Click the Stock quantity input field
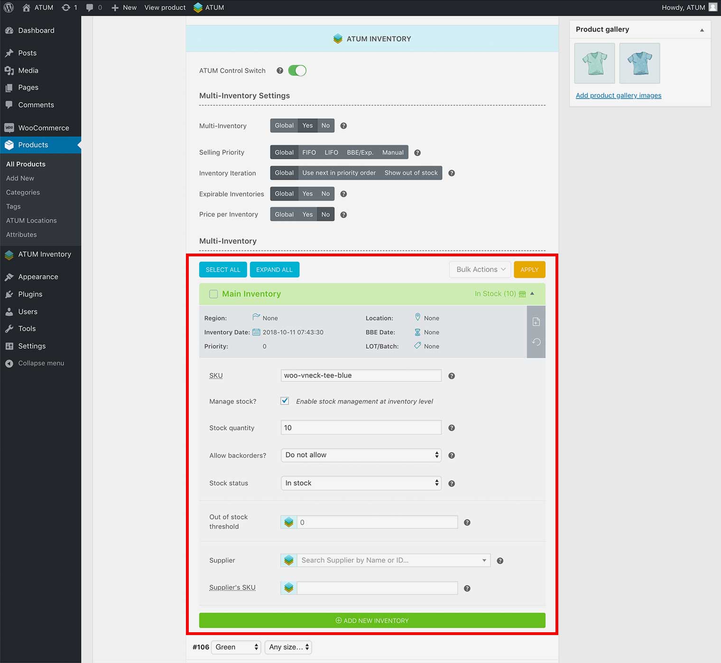Image resolution: width=721 pixels, height=663 pixels. [x=361, y=427]
